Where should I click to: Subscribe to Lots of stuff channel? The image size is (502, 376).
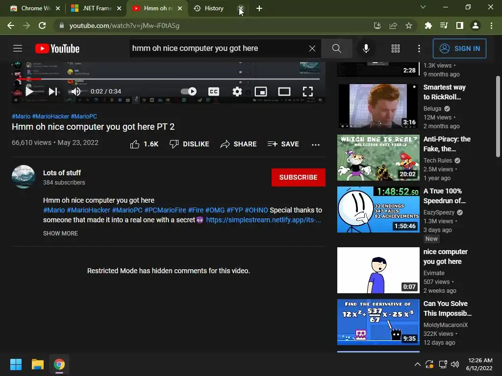[x=299, y=177]
